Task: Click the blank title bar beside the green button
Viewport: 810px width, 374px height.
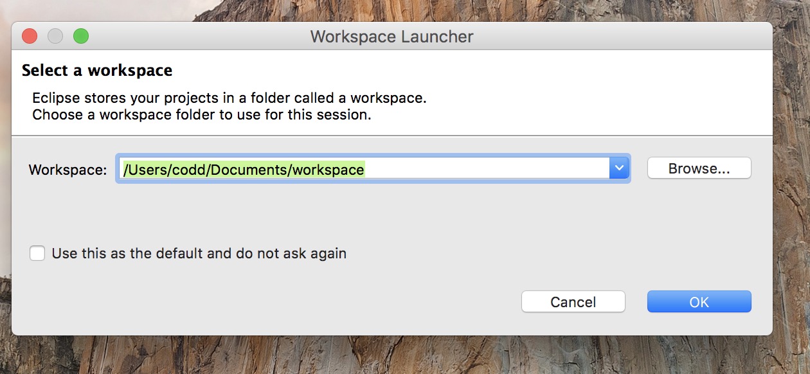Action: click(x=193, y=36)
